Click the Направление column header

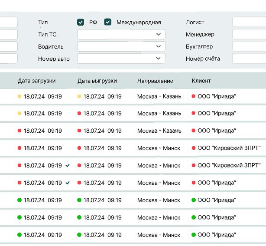click(x=155, y=81)
